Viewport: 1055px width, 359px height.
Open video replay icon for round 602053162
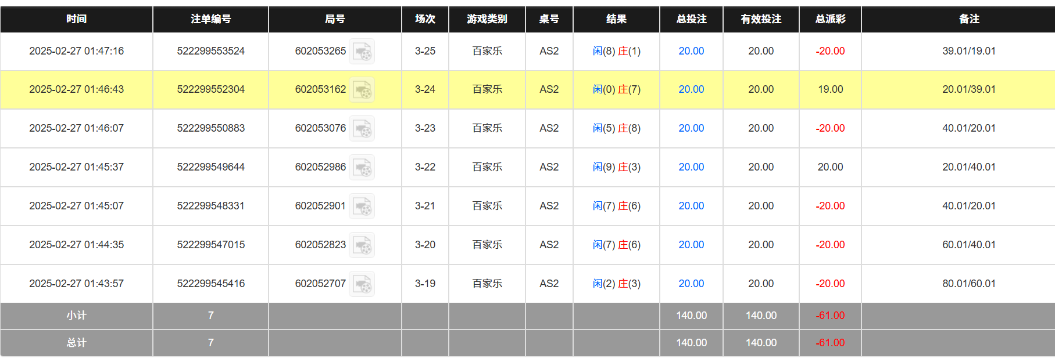coord(362,90)
